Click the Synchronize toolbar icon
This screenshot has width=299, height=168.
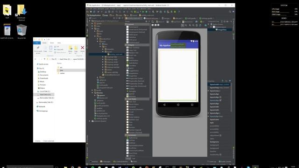click(x=94, y=12)
